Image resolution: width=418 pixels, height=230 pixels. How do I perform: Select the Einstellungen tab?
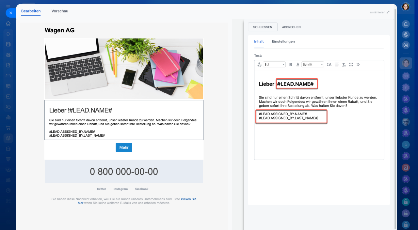283,42
